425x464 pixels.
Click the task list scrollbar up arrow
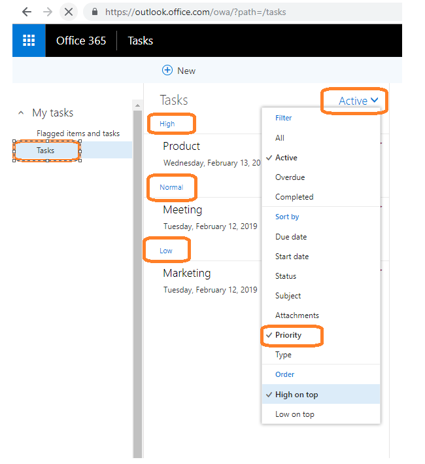(x=137, y=105)
